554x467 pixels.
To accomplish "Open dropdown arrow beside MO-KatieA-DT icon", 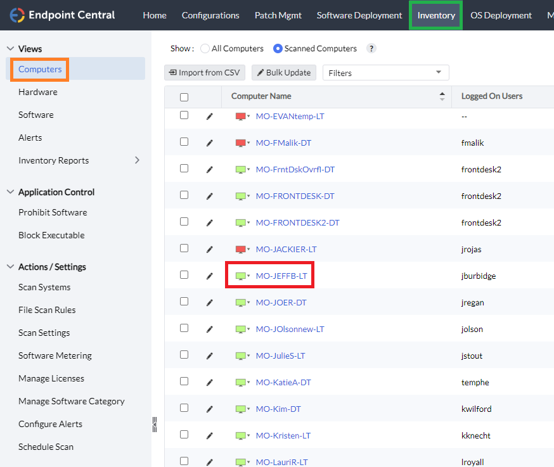I will (248, 382).
